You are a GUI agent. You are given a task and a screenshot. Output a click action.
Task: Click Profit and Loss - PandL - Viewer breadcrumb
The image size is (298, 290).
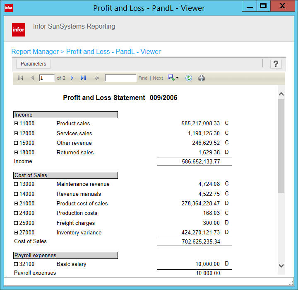tap(113, 51)
